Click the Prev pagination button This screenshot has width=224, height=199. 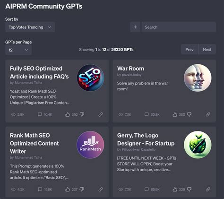pos(190,50)
